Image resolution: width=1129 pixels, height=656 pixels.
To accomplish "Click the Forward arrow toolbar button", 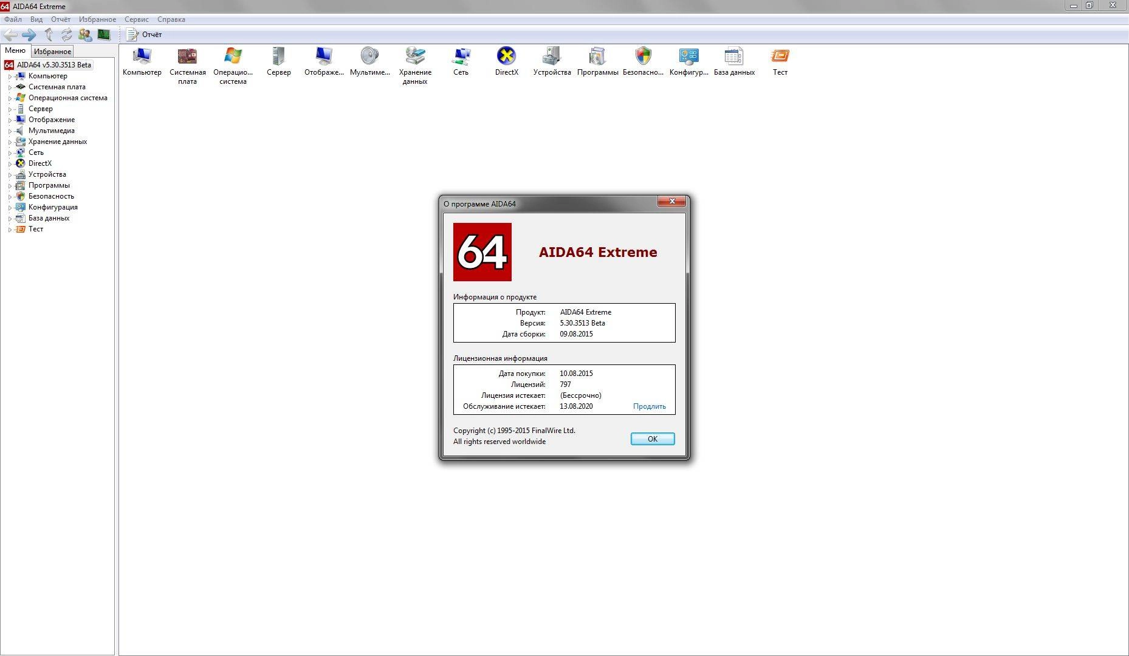I will pyautogui.click(x=29, y=35).
